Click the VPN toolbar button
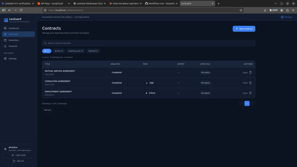297x167 pixels. coord(273,10)
